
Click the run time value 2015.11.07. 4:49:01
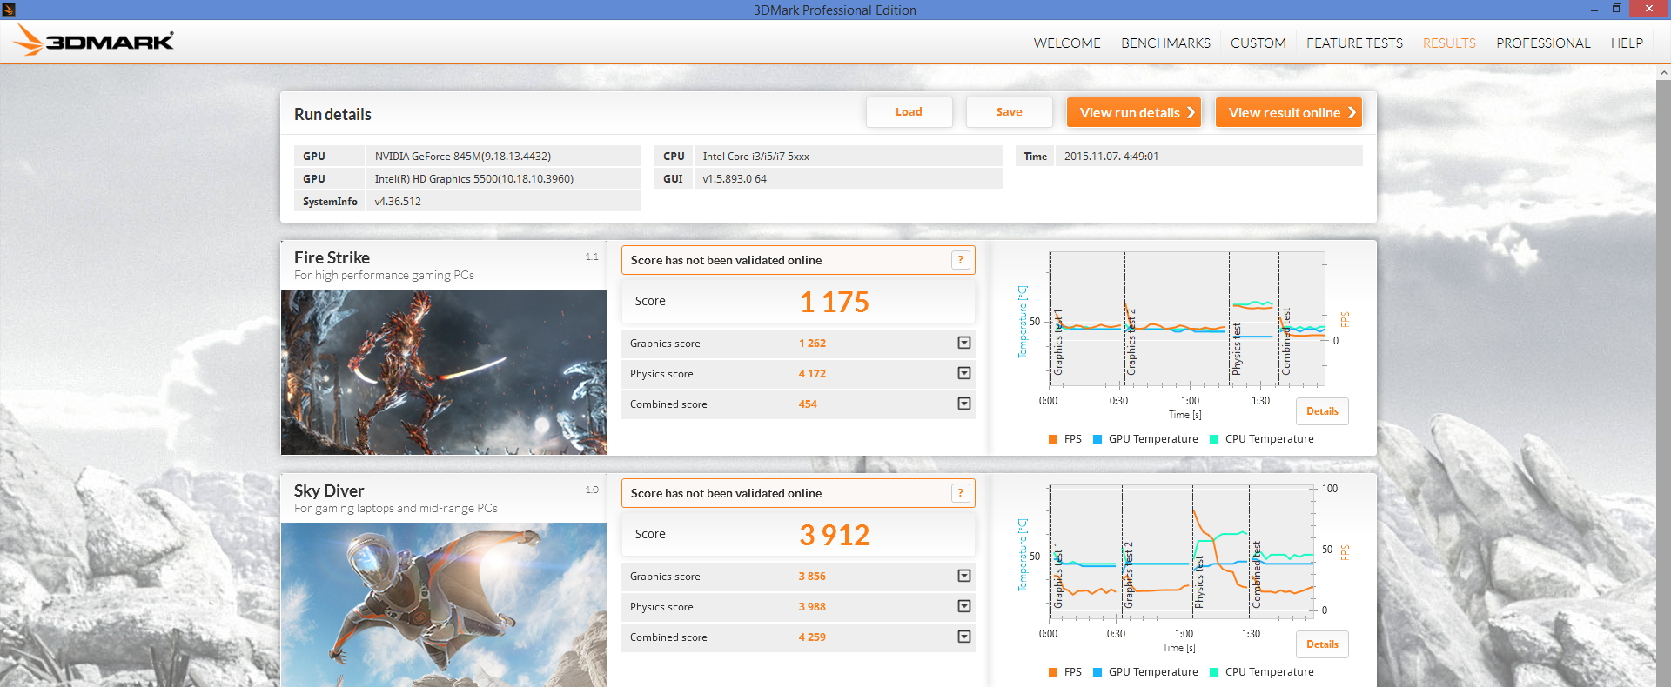click(x=1111, y=157)
